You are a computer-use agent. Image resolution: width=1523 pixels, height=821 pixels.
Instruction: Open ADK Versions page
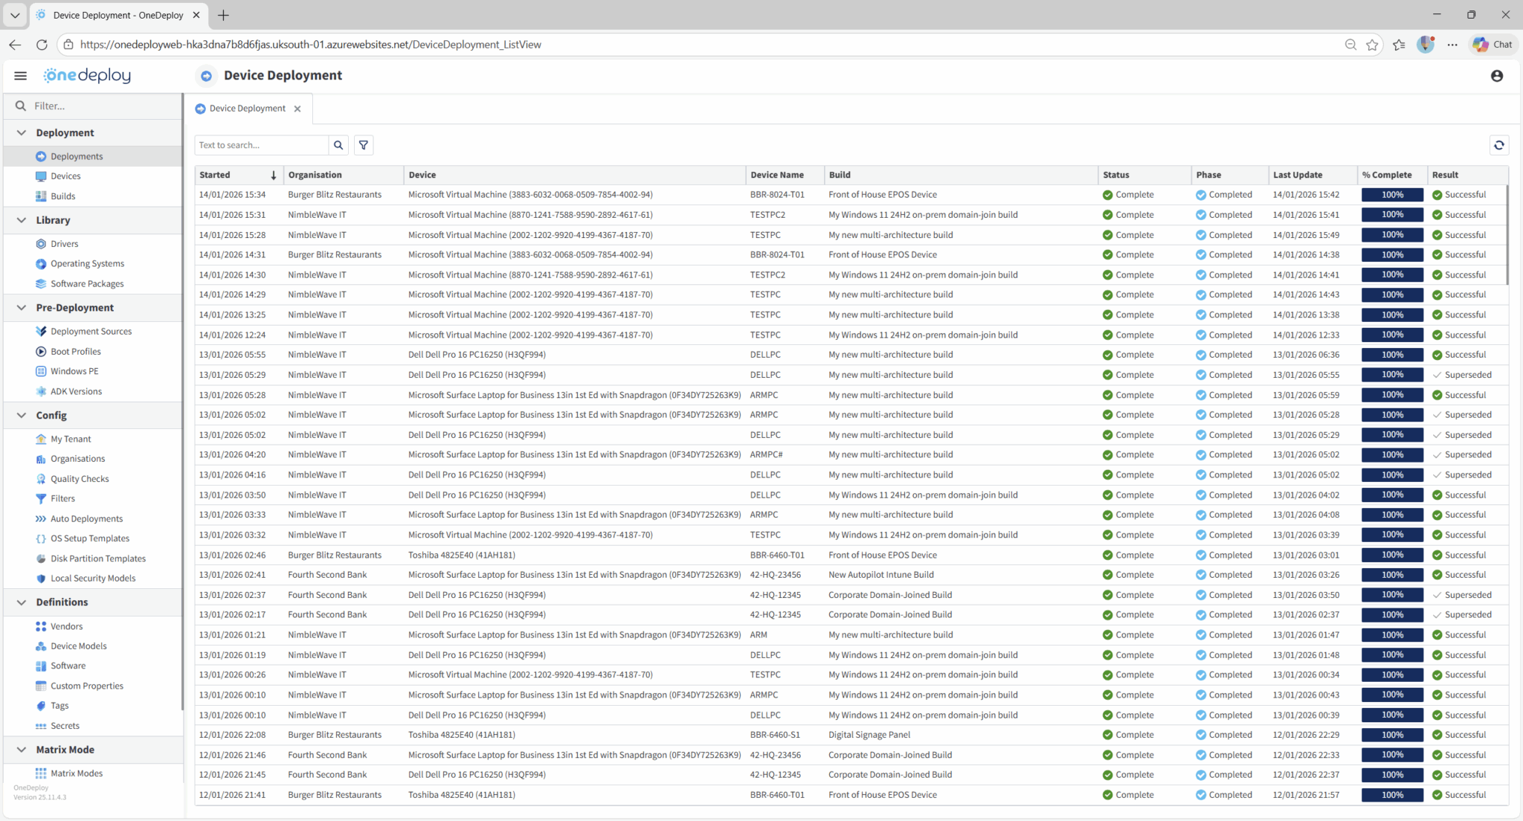[76, 391]
